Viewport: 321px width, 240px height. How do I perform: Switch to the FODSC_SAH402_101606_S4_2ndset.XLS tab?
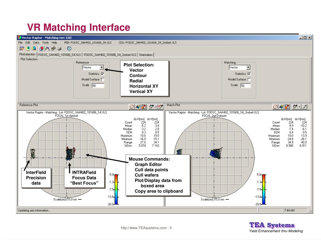pyautogui.click(x=110, y=55)
